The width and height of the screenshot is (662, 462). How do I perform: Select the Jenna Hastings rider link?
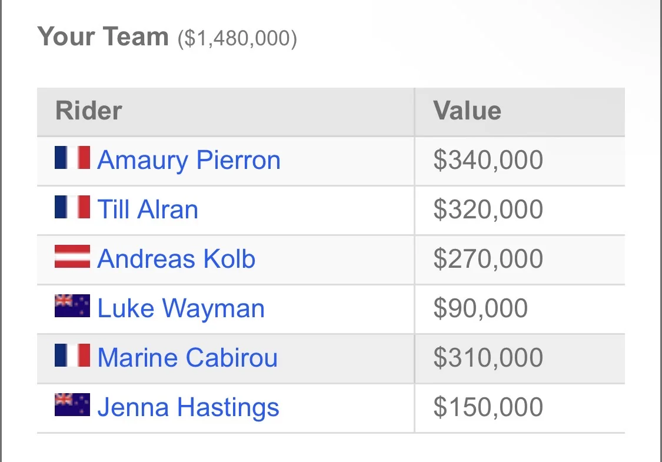click(188, 407)
